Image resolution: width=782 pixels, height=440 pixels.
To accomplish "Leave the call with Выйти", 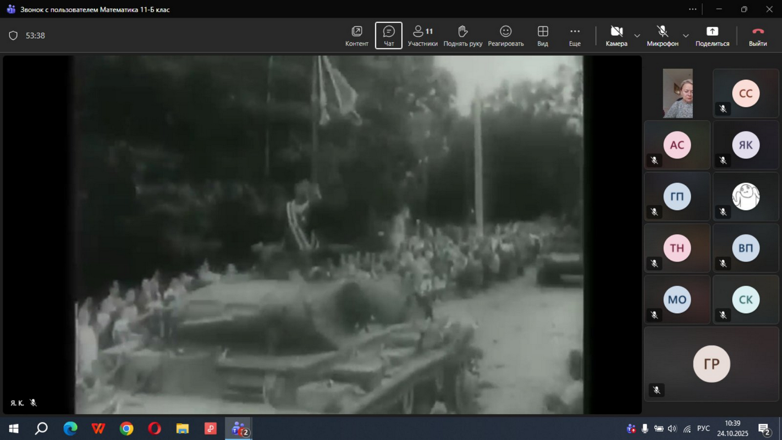I will pyautogui.click(x=757, y=36).
